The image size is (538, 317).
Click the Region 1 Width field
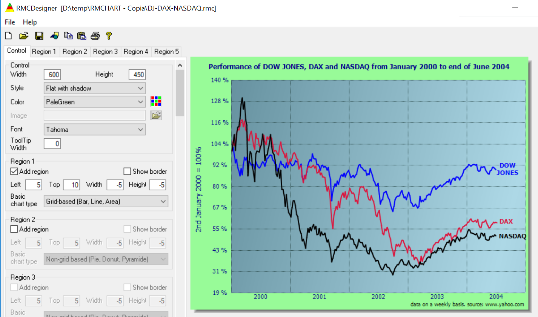point(115,185)
